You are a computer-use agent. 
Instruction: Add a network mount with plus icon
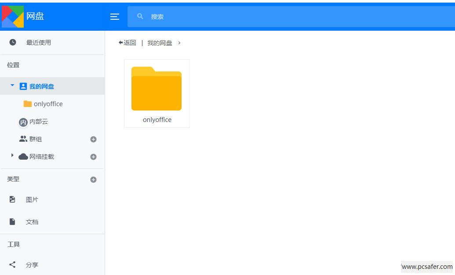pyautogui.click(x=93, y=157)
